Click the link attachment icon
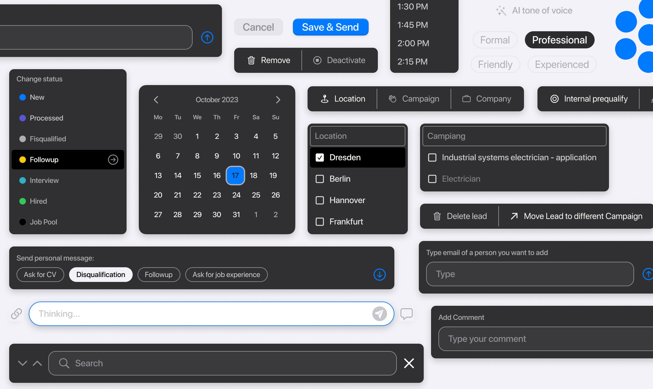This screenshot has width=653, height=389. tap(16, 314)
